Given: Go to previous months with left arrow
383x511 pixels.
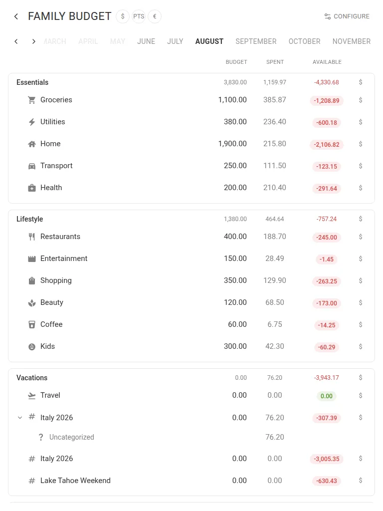Looking at the screenshot, I should (x=16, y=41).
